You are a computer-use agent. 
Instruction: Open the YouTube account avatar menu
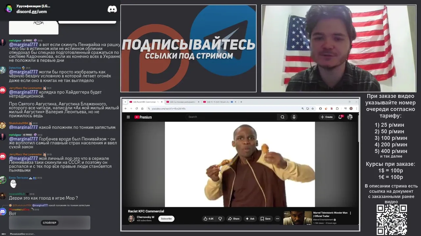[x=350, y=117]
